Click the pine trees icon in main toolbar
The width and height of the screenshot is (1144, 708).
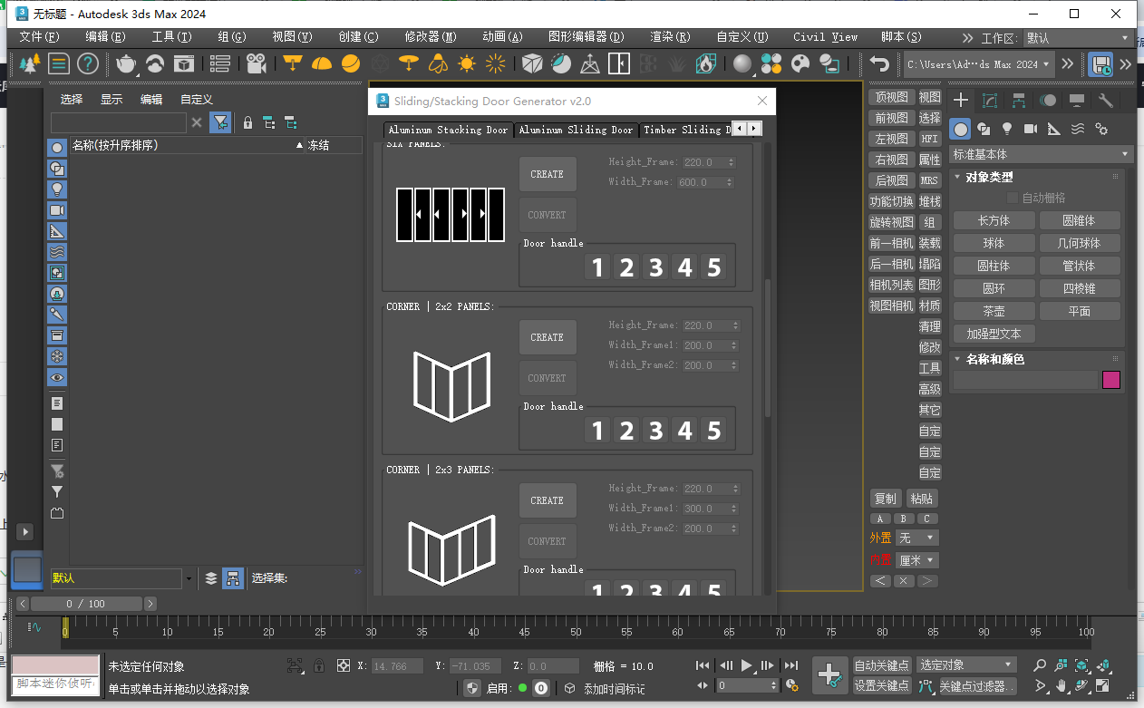[x=31, y=63]
